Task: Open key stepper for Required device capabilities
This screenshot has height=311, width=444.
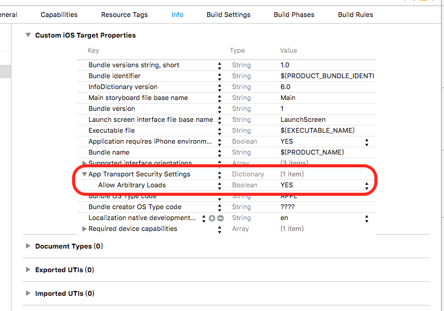Action: (x=219, y=229)
